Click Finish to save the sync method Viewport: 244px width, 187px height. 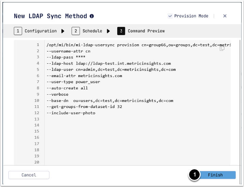215,175
